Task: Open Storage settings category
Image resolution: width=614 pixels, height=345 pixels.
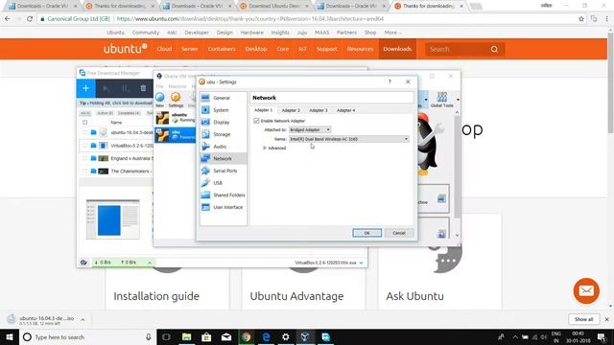Action: (222, 134)
